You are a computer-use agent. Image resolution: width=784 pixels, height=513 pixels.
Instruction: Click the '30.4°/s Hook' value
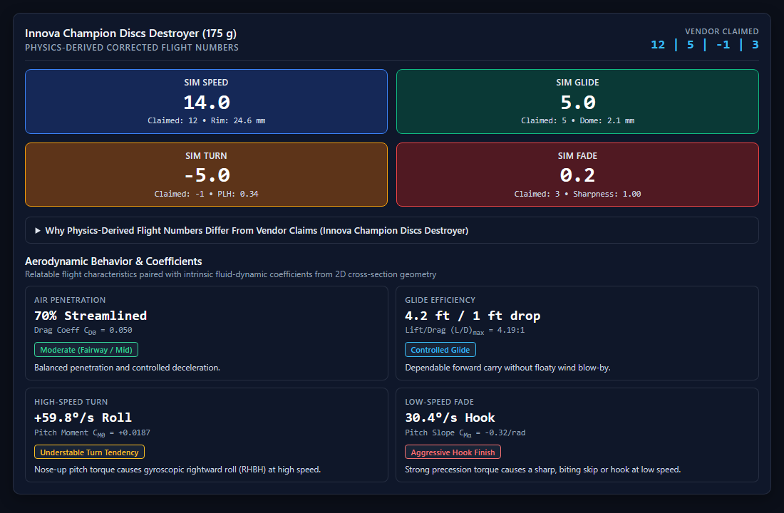tap(450, 418)
